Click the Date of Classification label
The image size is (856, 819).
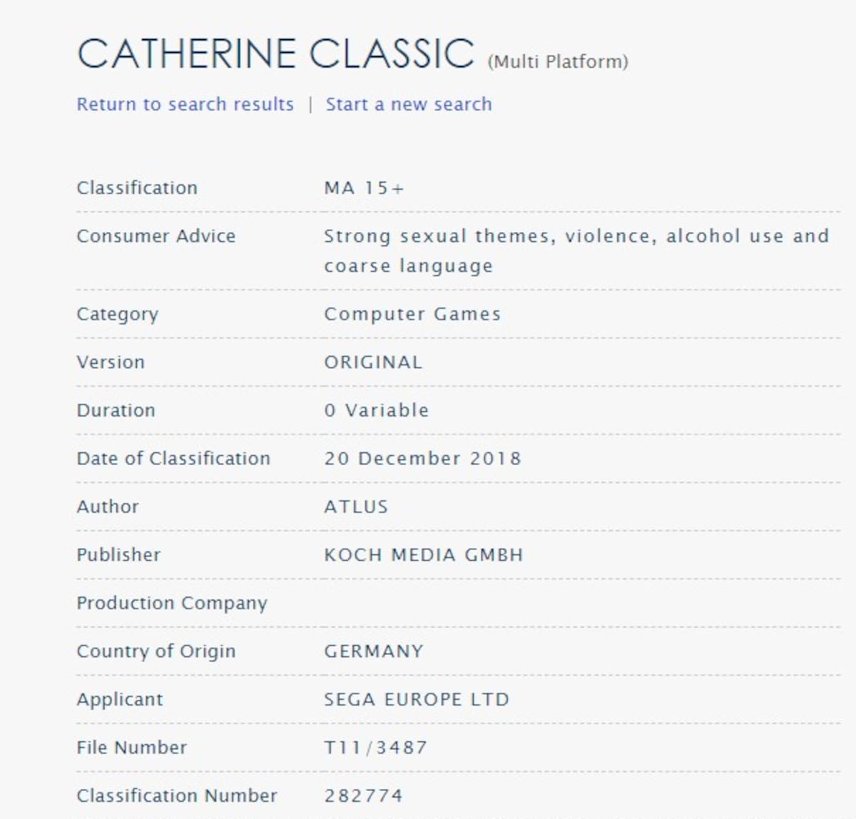point(173,459)
